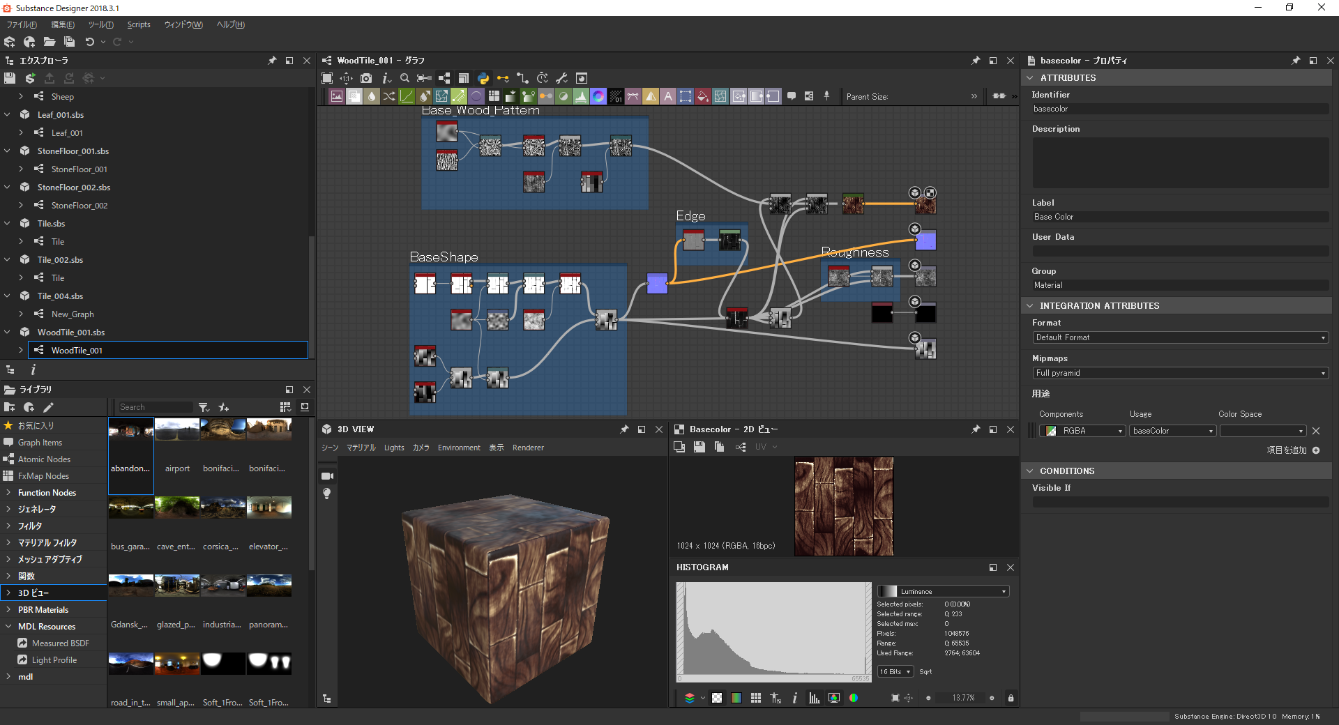Add a Blur node (droplet icon)
Image resolution: width=1339 pixels, height=725 pixels.
(372, 96)
